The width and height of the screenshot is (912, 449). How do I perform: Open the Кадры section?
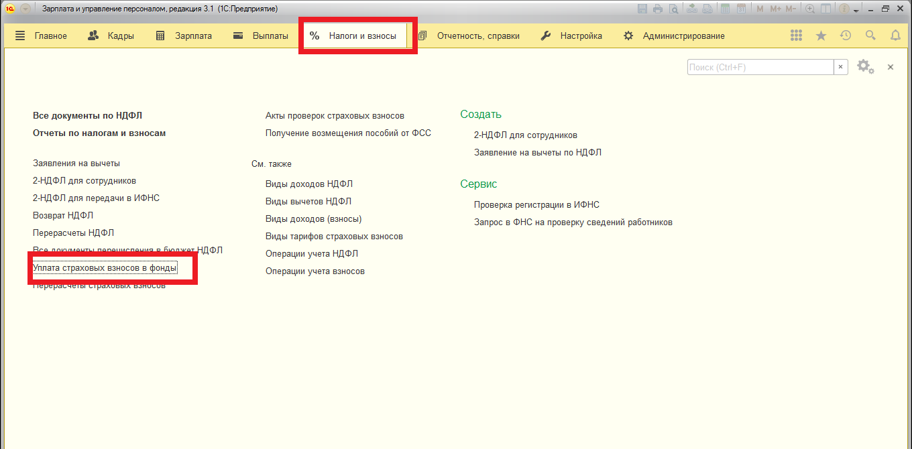click(111, 36)
